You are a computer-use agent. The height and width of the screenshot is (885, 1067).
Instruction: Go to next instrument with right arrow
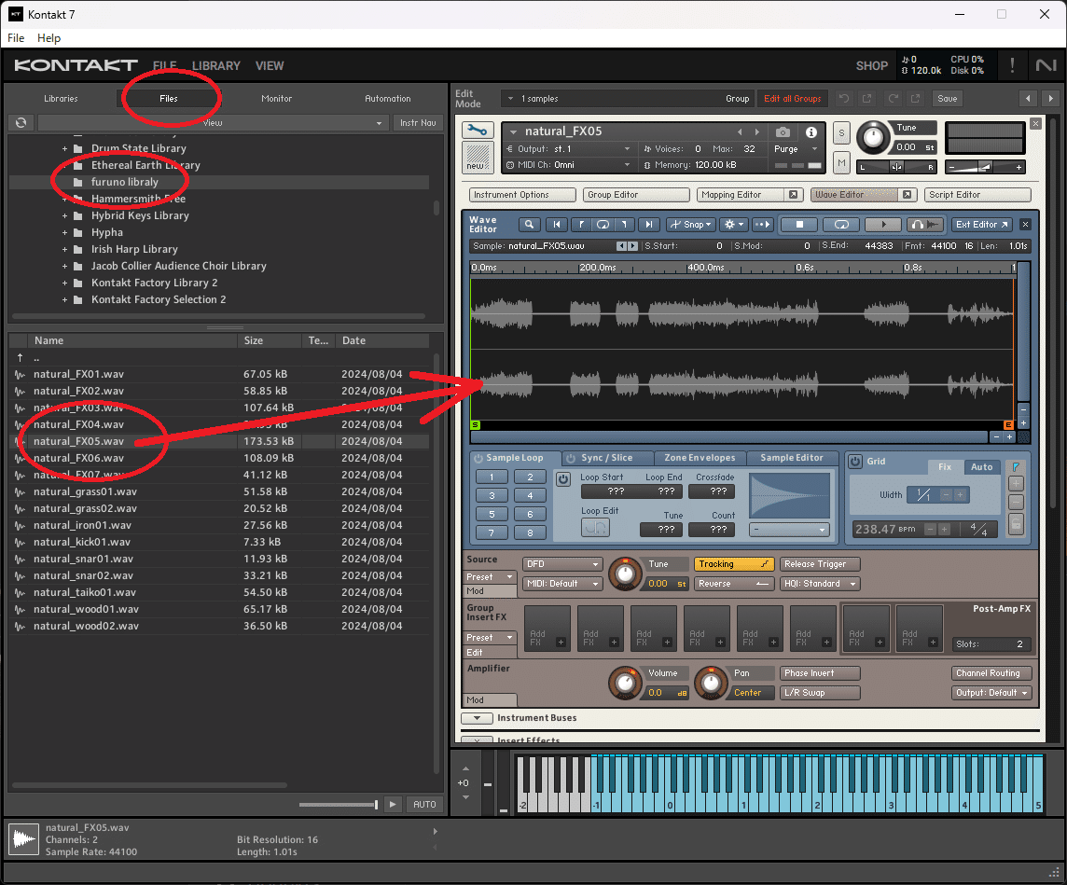[x=1050, y=99]
